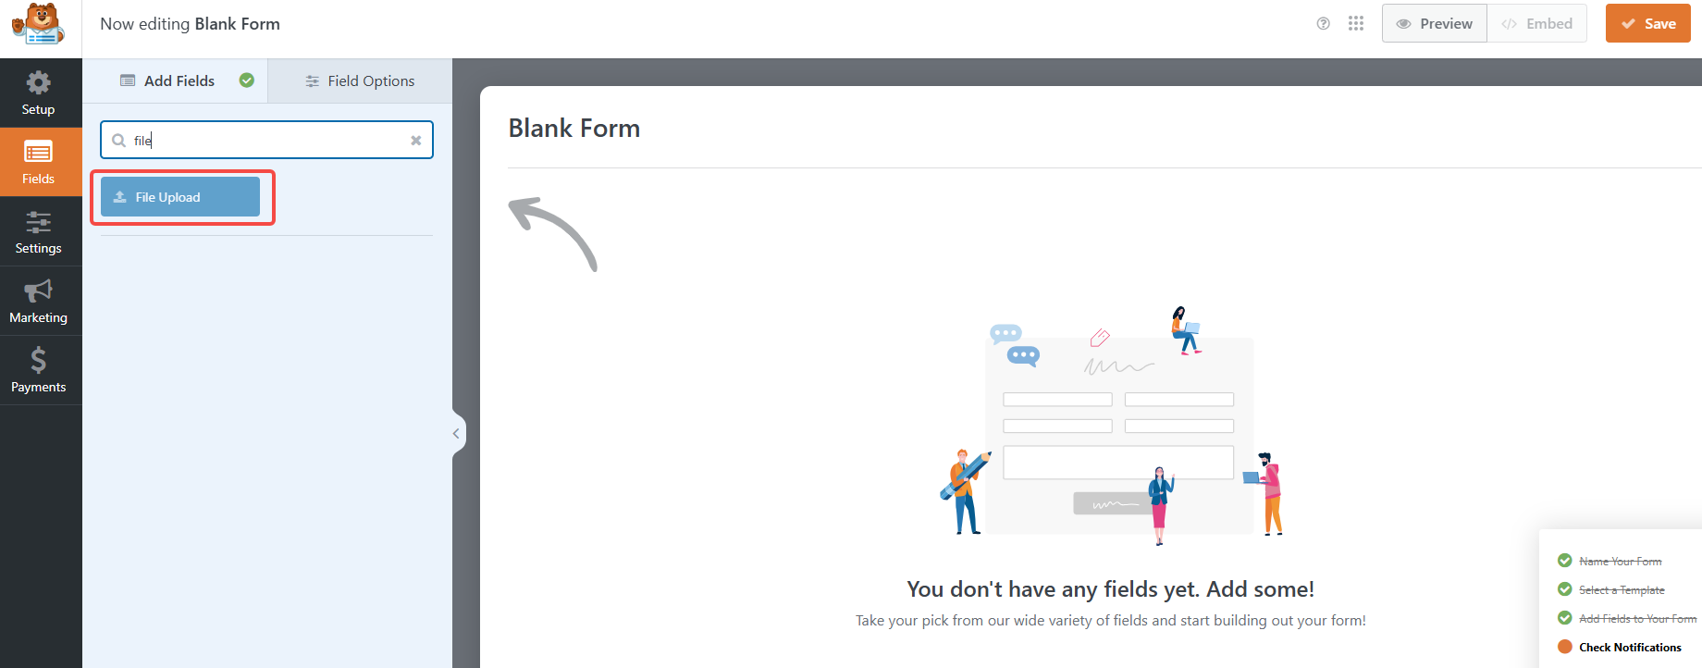The height and width of the screenshot is (668, 1702).
Task: Open Settings sliders icon in sidebar
Action: [x=38, y=223]
